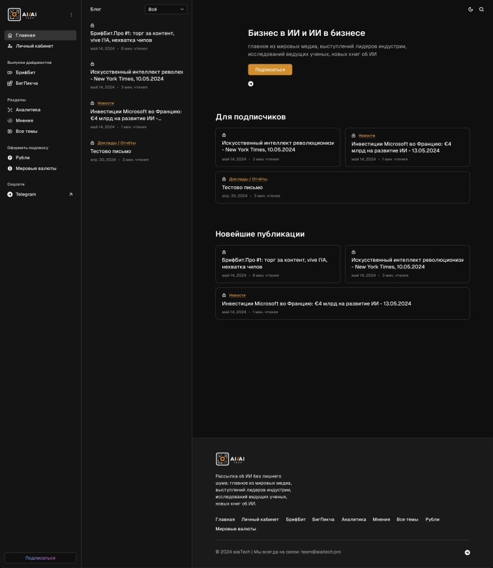Open Все темы in the sidebar
The height and width of the screenshot is (568, 493).
tap(40, 131)
